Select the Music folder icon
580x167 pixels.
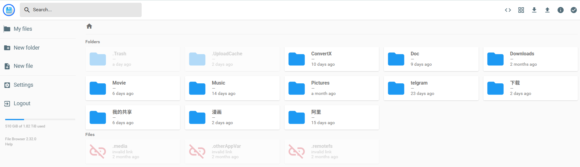197,88
